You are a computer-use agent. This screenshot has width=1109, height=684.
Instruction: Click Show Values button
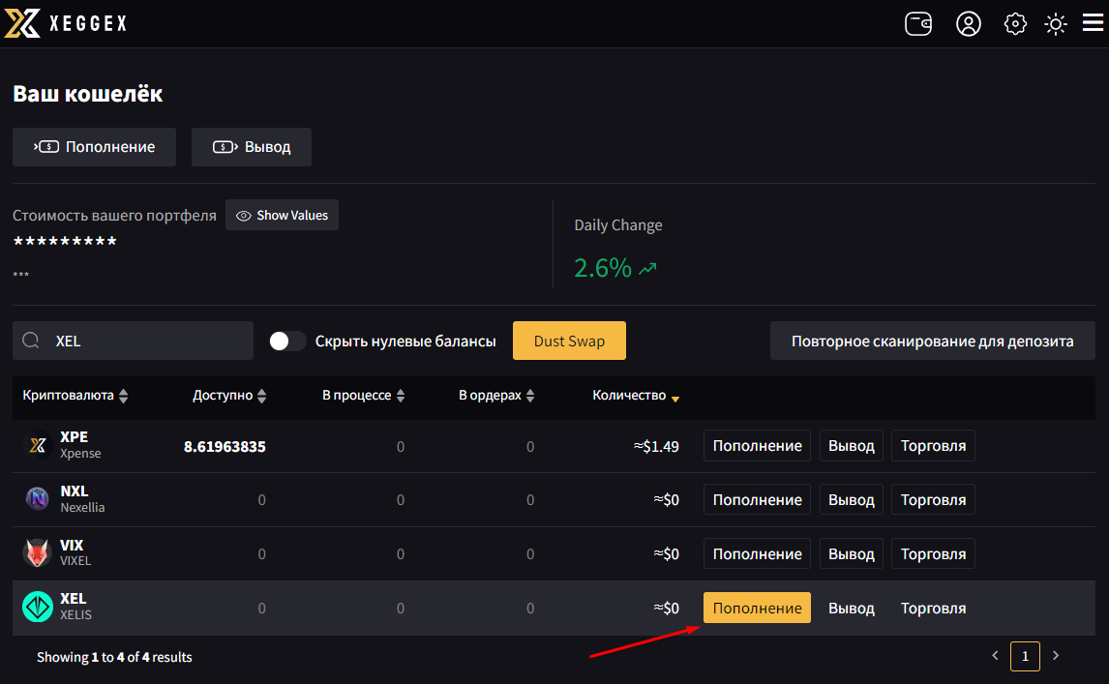[x=283, y=215]
